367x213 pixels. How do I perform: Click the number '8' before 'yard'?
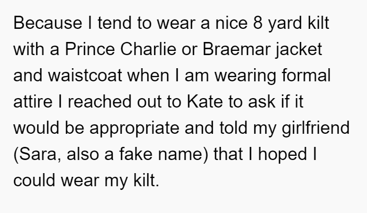pyautogui.click(x=258, y=23)
